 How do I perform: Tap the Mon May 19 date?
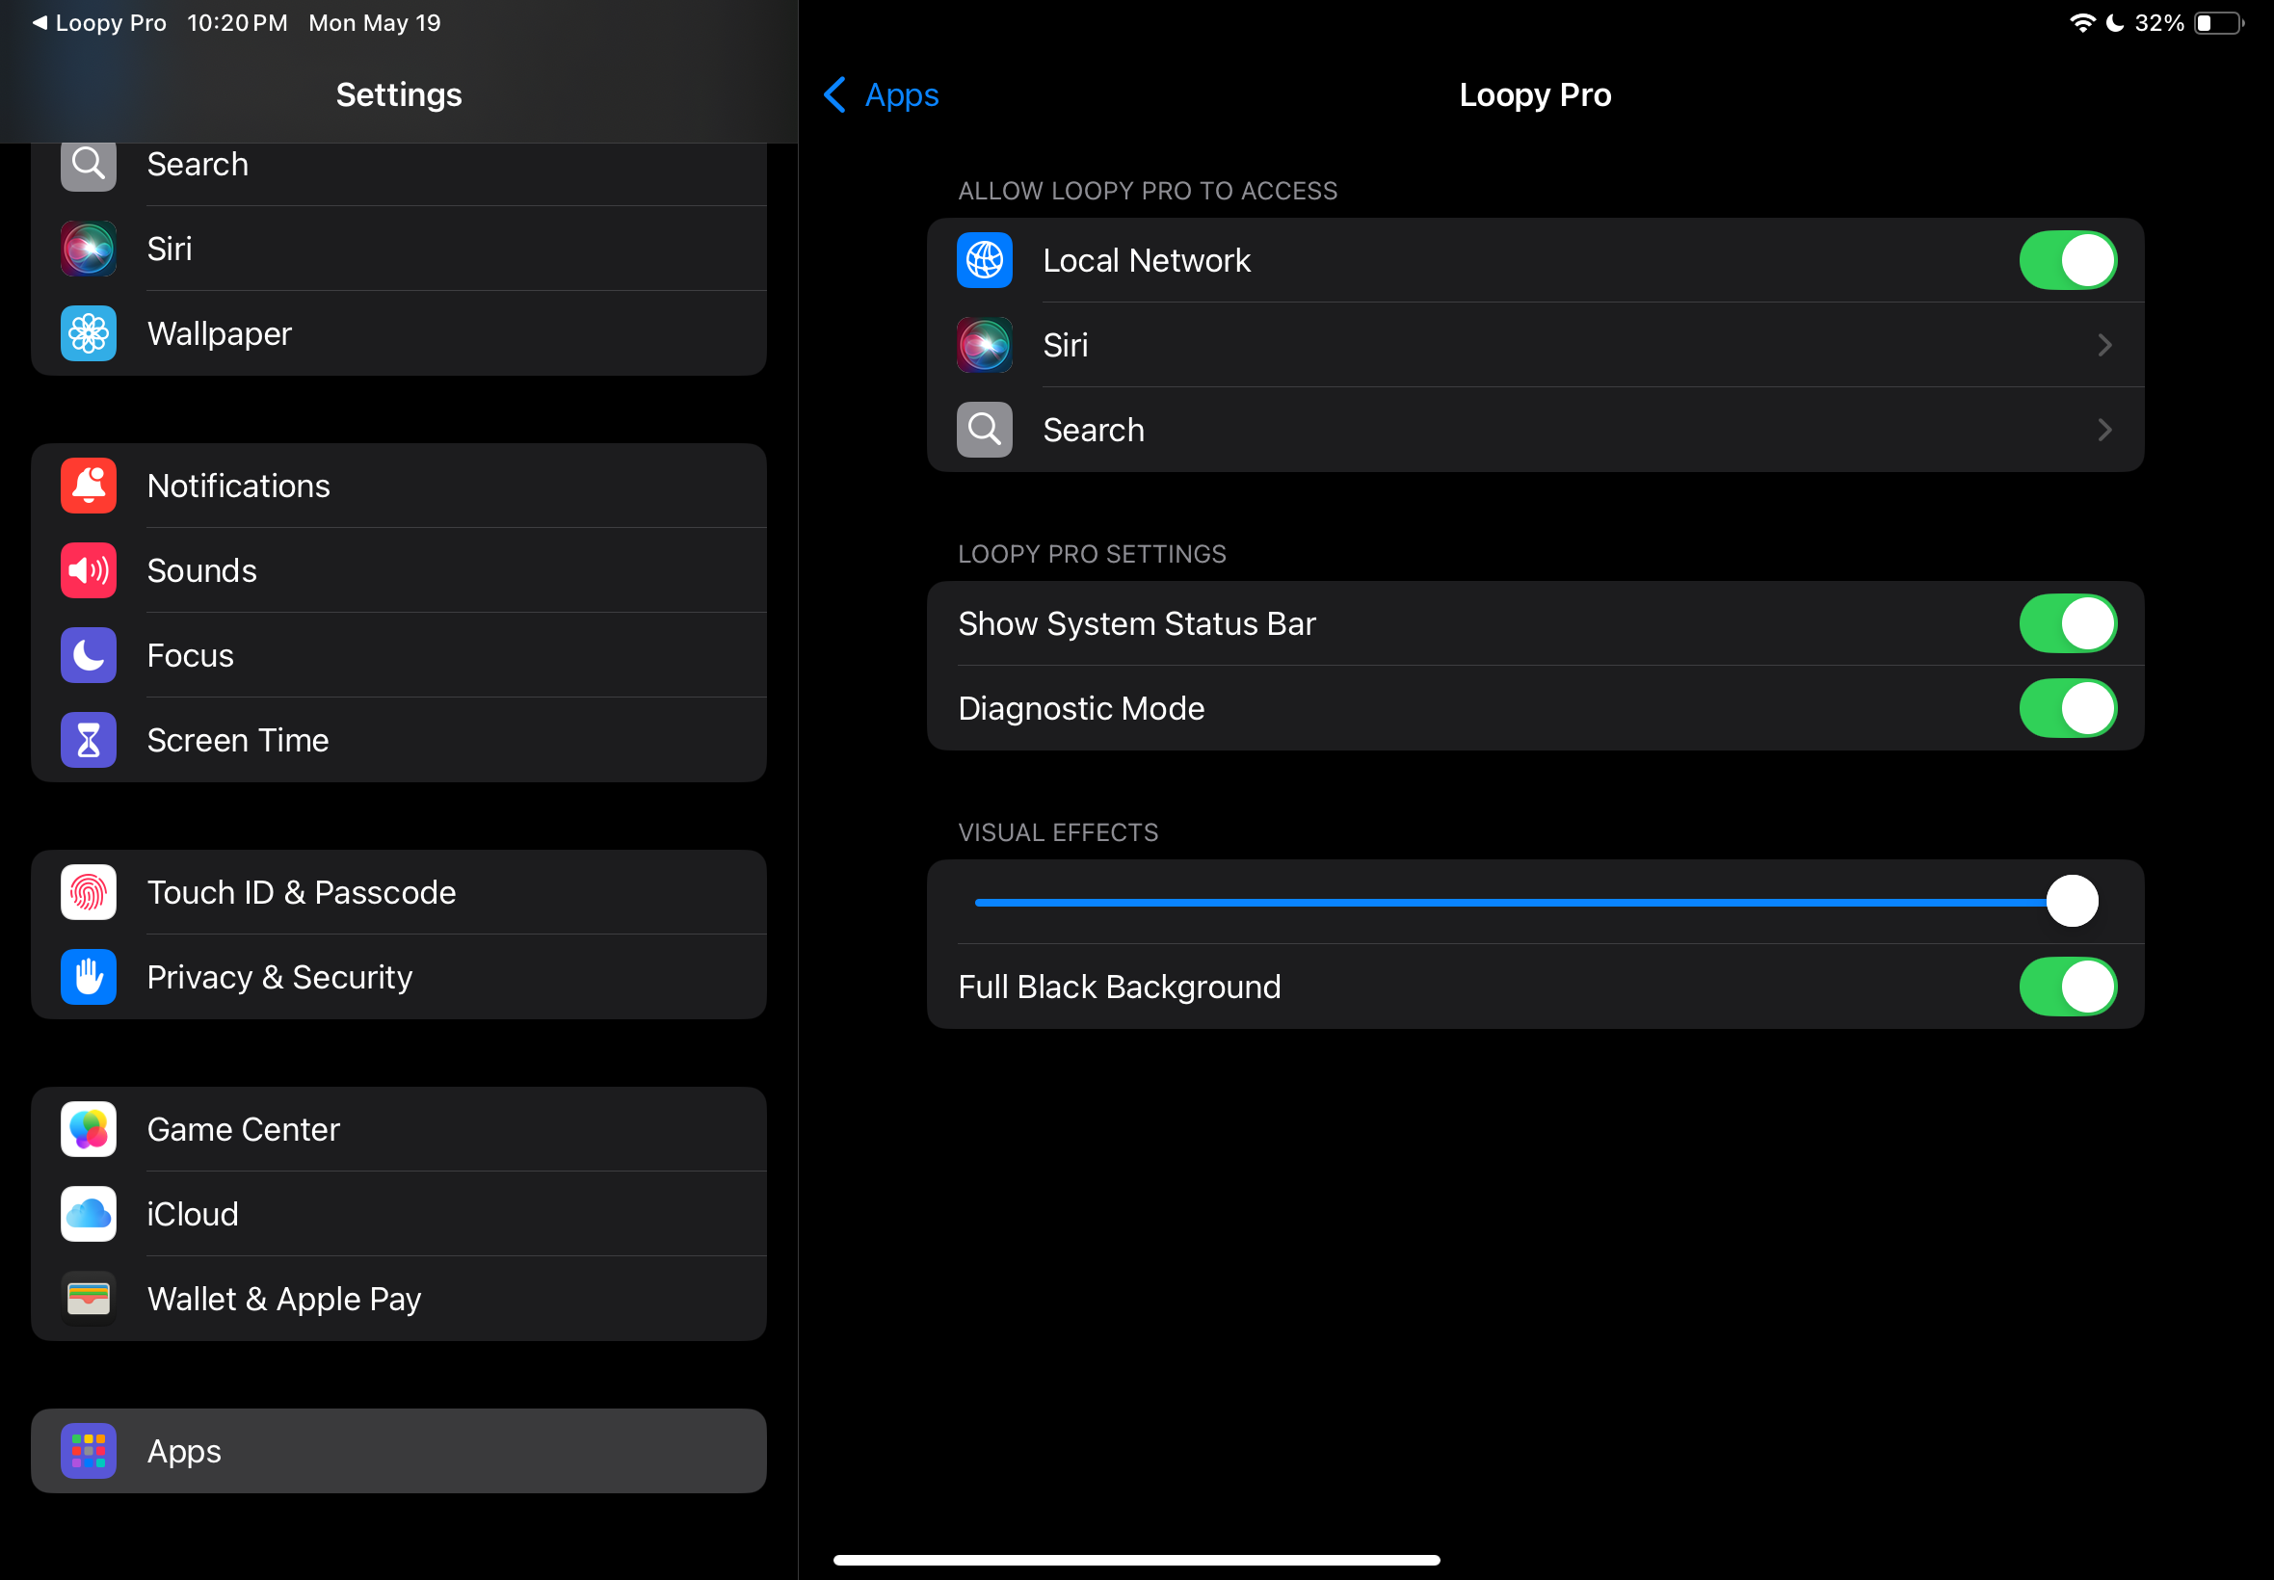[x=374, y=23]
